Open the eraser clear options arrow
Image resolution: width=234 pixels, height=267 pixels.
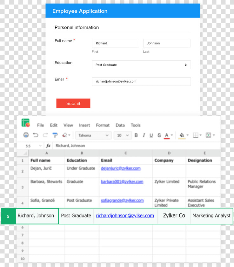coord(69,135)
